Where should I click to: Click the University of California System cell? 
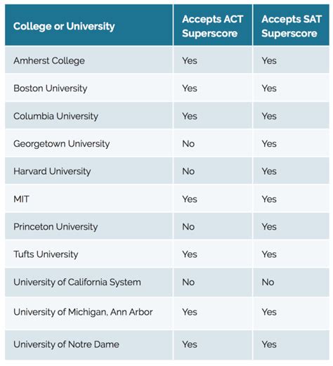click(89, 282)
